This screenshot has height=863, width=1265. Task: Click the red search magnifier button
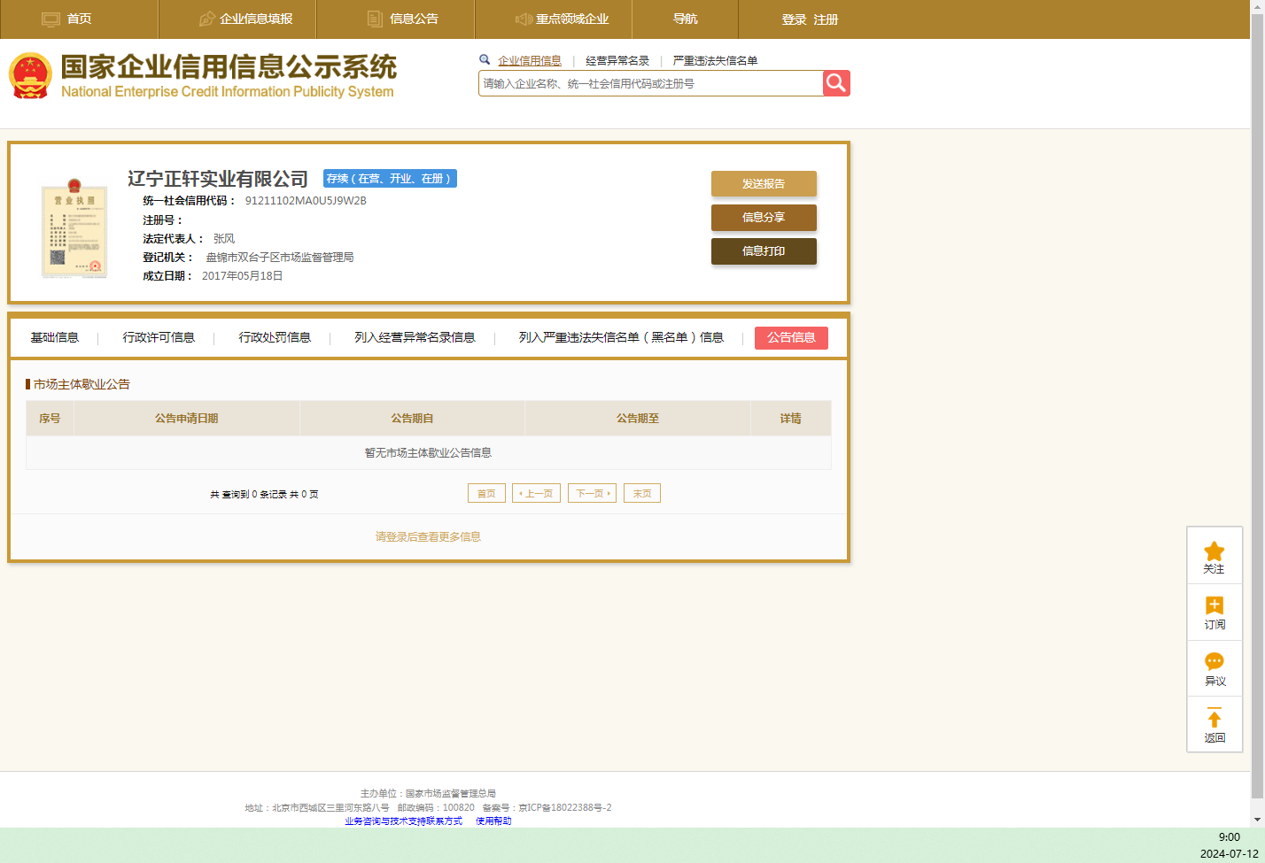pyautogui.click(x=836, y=83)
